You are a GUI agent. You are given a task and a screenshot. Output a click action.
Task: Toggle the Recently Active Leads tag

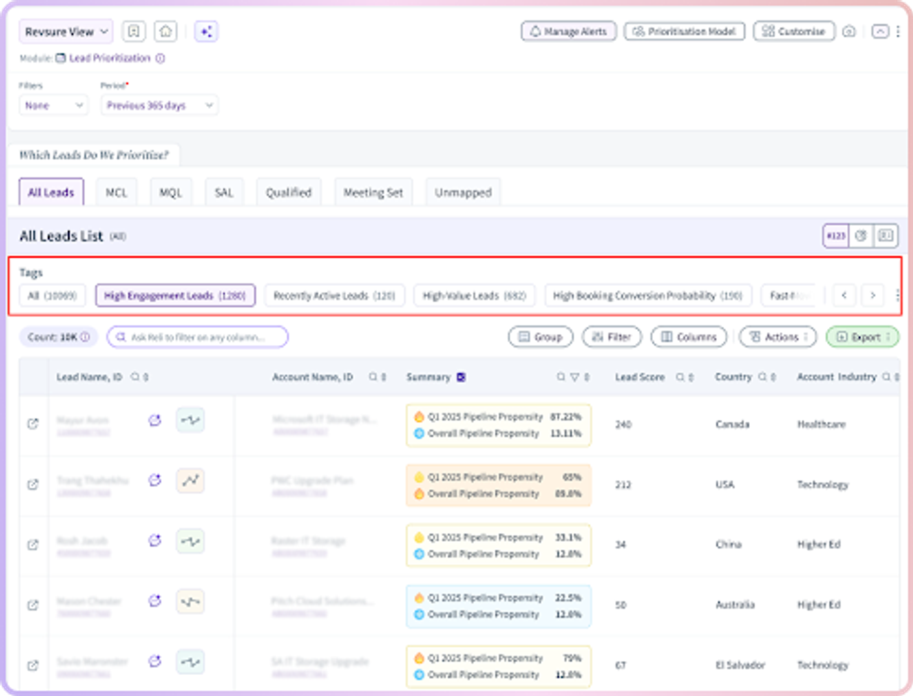click(335, 295)
